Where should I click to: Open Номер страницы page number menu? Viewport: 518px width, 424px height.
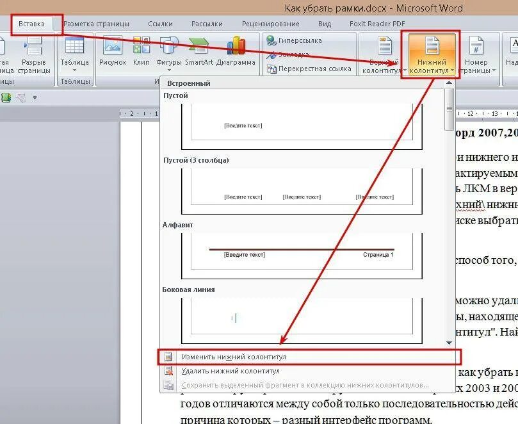coord(476,56)
